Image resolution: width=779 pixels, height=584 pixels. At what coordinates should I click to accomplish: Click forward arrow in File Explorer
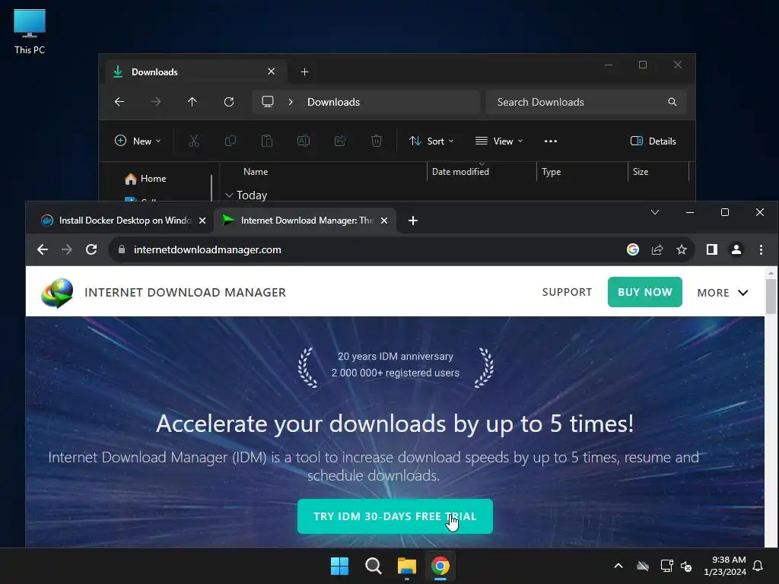pos(155,102)
